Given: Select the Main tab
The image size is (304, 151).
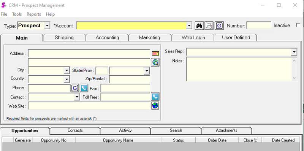Looking at the screenshot, I should [22, 38].
